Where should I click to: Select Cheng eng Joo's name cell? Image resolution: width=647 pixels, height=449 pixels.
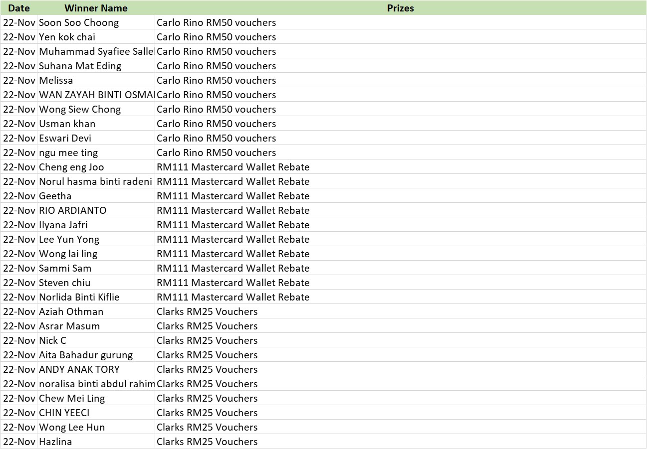click(72, 167)
